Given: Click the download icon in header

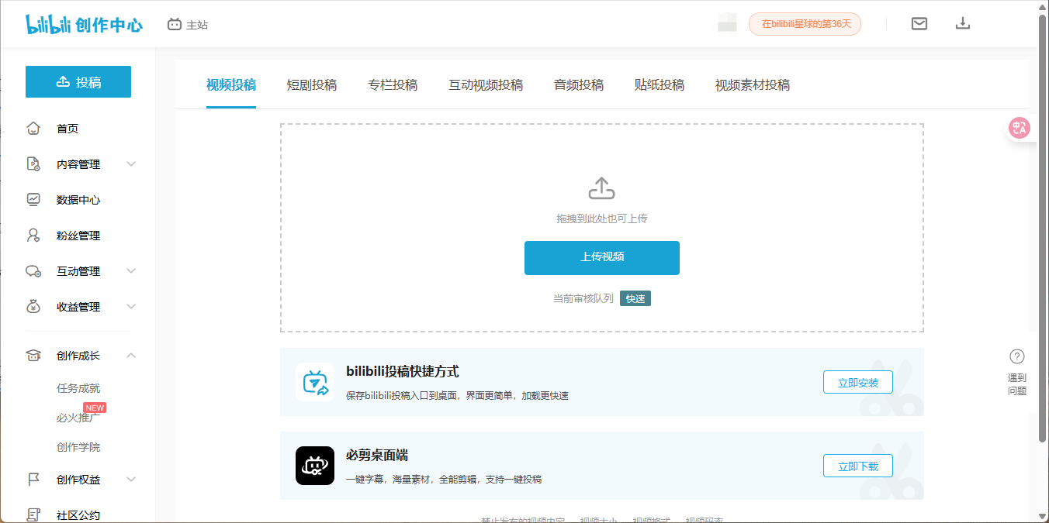Looking at the screenshot, I should click(x=962, y=23).
